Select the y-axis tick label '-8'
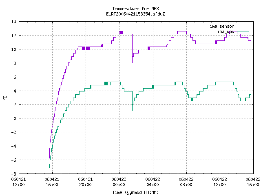 tap(13, 174)
